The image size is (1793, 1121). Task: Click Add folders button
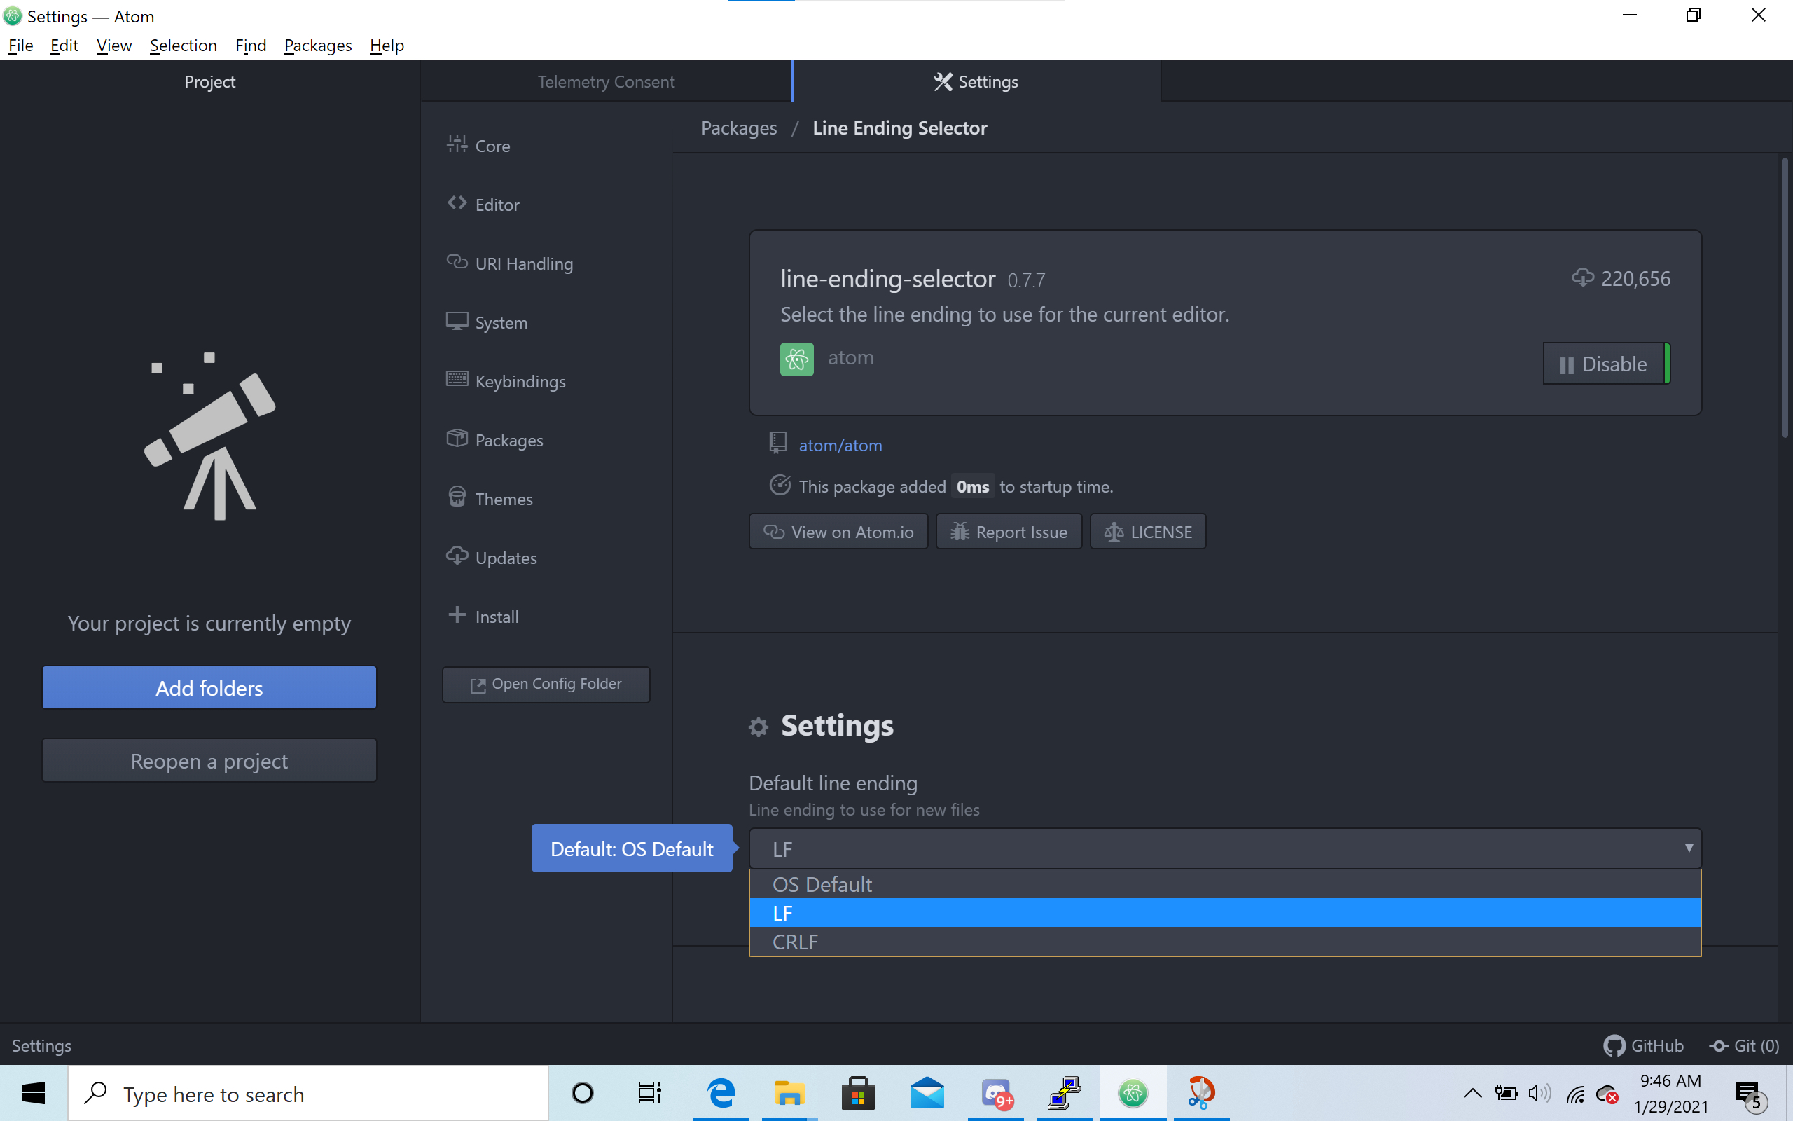(x=209, y=687)
